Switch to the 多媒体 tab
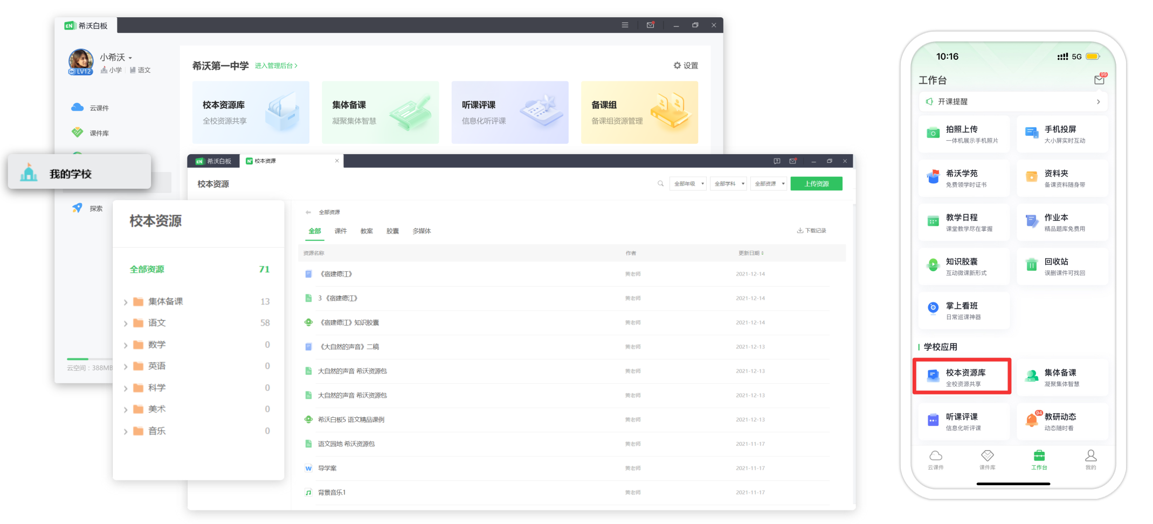Viewport: 1153px width, 524px height. pos(422,231)
